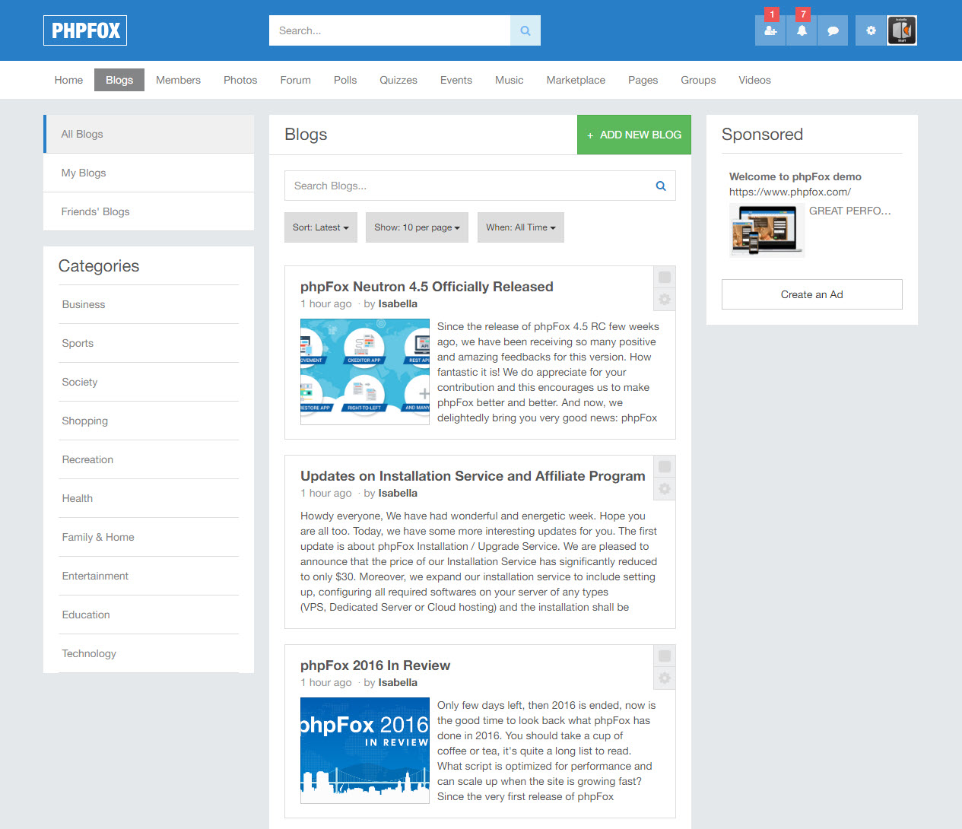Open the Forum section from the navigation bar
This screenshot has height=829, width=962.
coord(295,80)
